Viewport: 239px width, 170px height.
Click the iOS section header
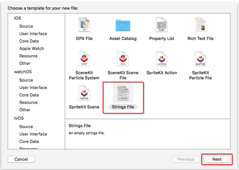17,18
